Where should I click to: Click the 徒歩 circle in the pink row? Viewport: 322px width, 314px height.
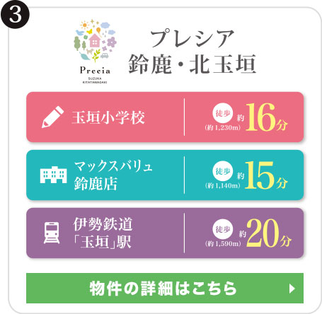pyautogui.click(x=223, y=113)
